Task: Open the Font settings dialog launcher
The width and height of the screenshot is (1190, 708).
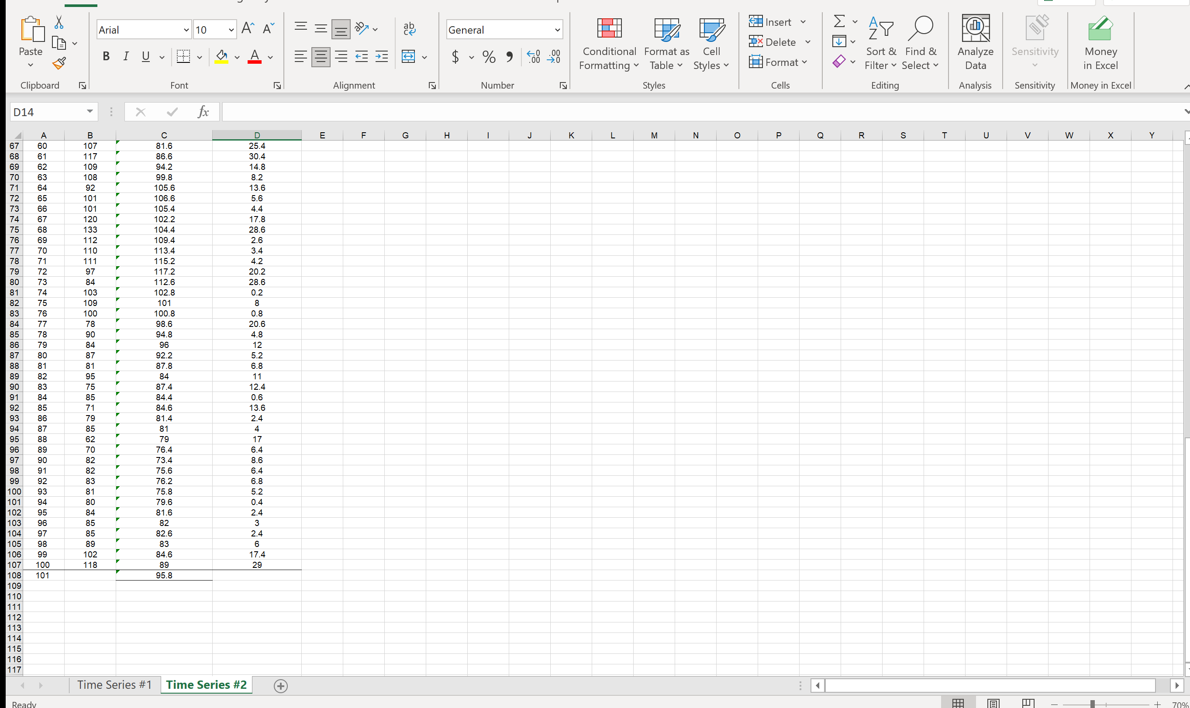Action: pos(277,86)
